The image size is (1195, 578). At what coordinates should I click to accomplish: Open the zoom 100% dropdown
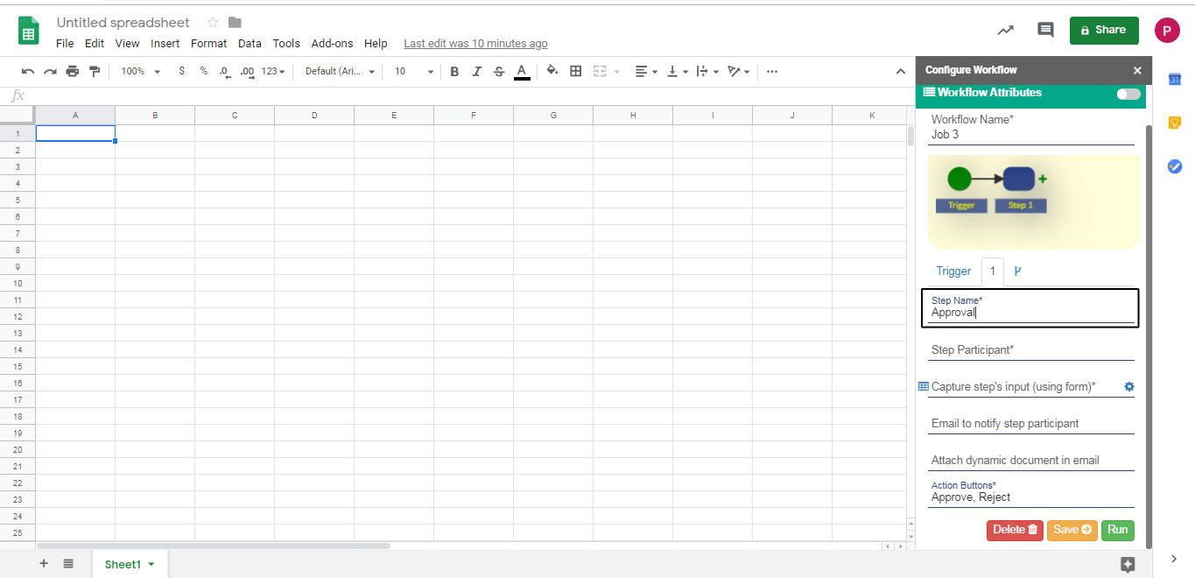tap(141, 72)
